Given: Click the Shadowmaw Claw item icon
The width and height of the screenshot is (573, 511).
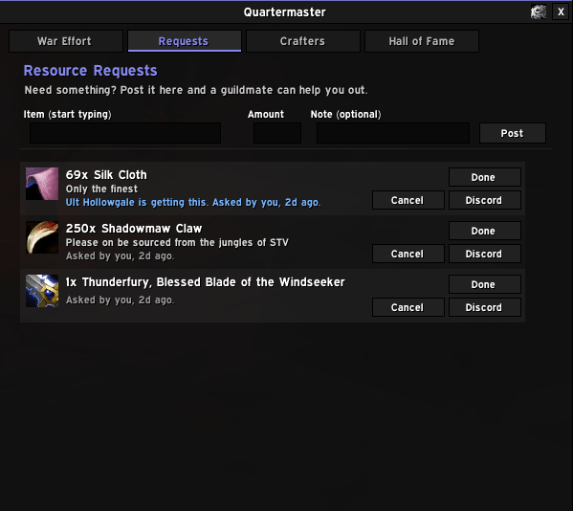Looking at the screenshot, I should pyautogui.click(x=42, y=237).
